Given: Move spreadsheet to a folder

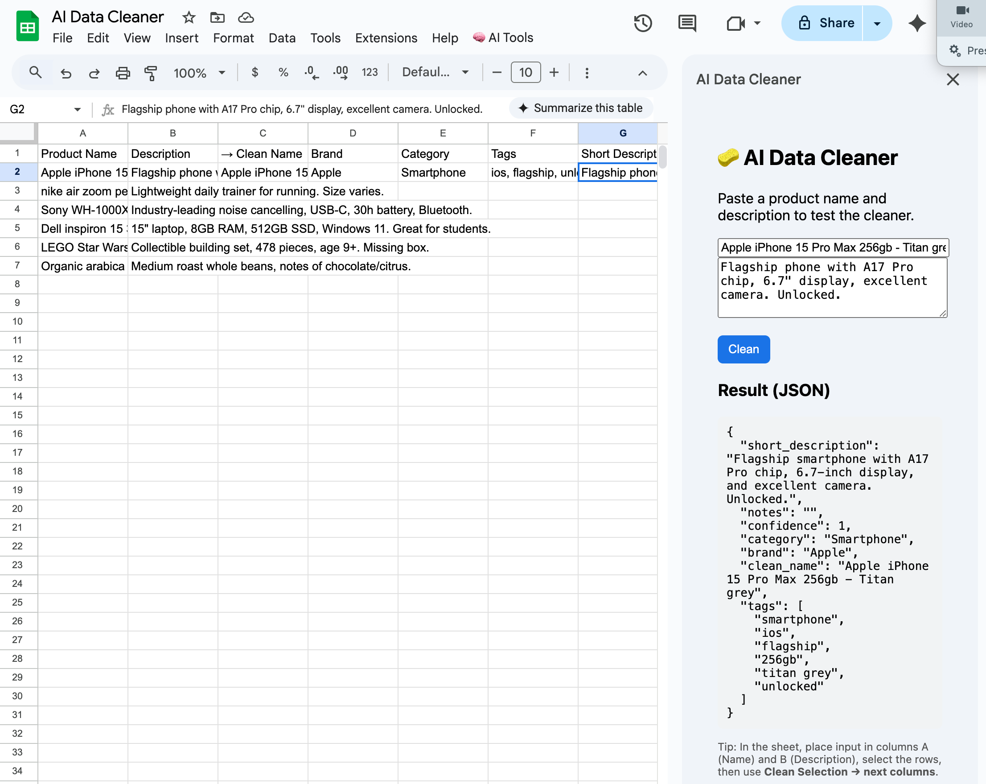Looking at the screenshot, I should pyautogui.click(x=217, y=18).
